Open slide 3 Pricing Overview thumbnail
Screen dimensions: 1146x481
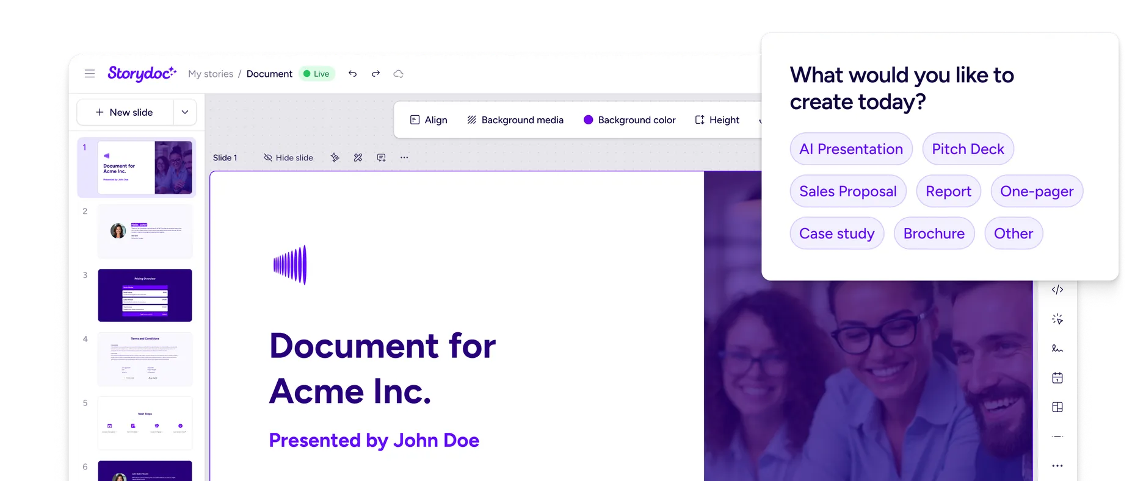[145, 295]
